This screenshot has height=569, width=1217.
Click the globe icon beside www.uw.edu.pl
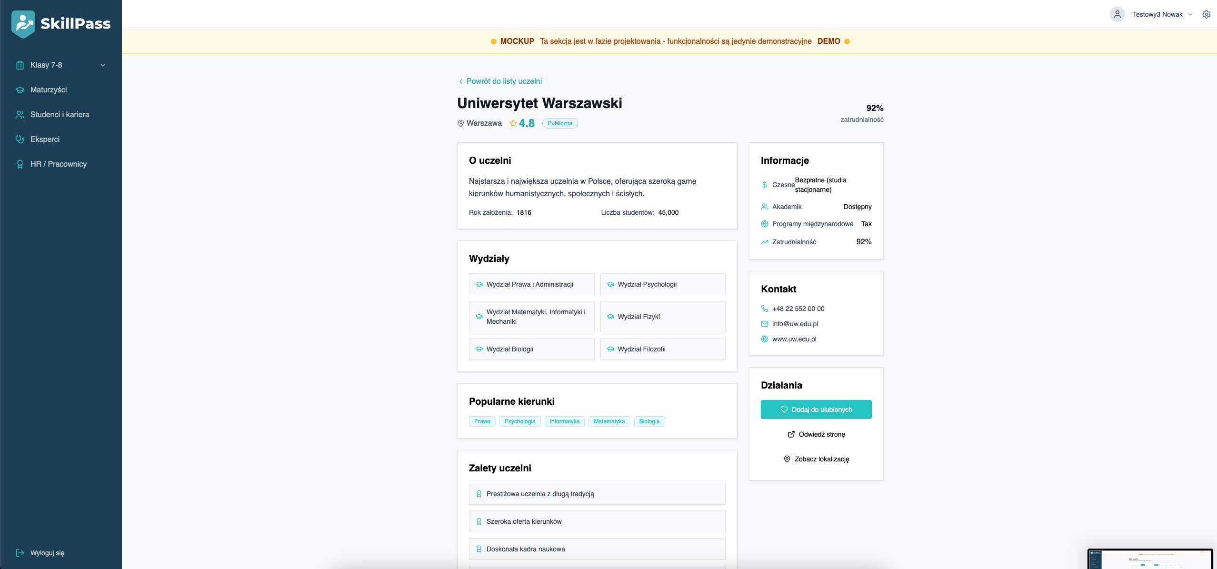(x=765, y=339)
